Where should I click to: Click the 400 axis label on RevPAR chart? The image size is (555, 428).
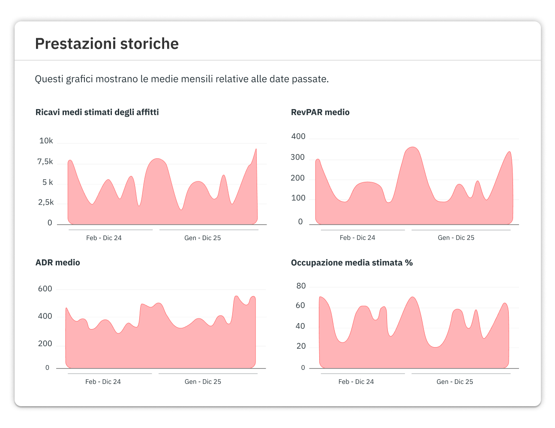coord(298,137)
